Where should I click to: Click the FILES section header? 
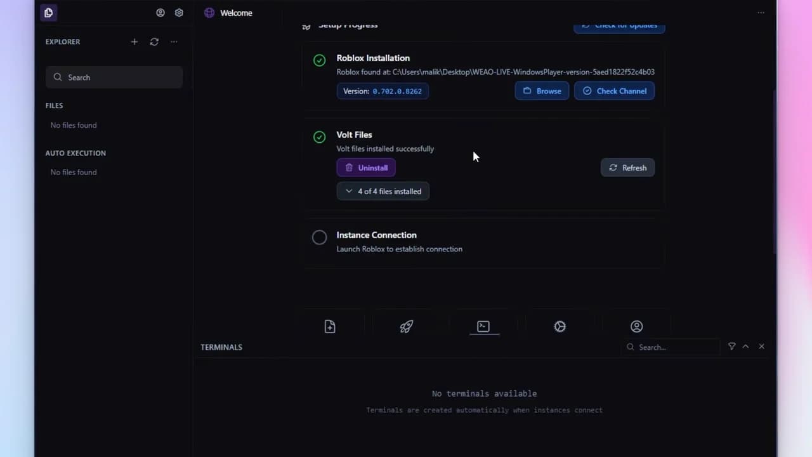coord(54,105)
